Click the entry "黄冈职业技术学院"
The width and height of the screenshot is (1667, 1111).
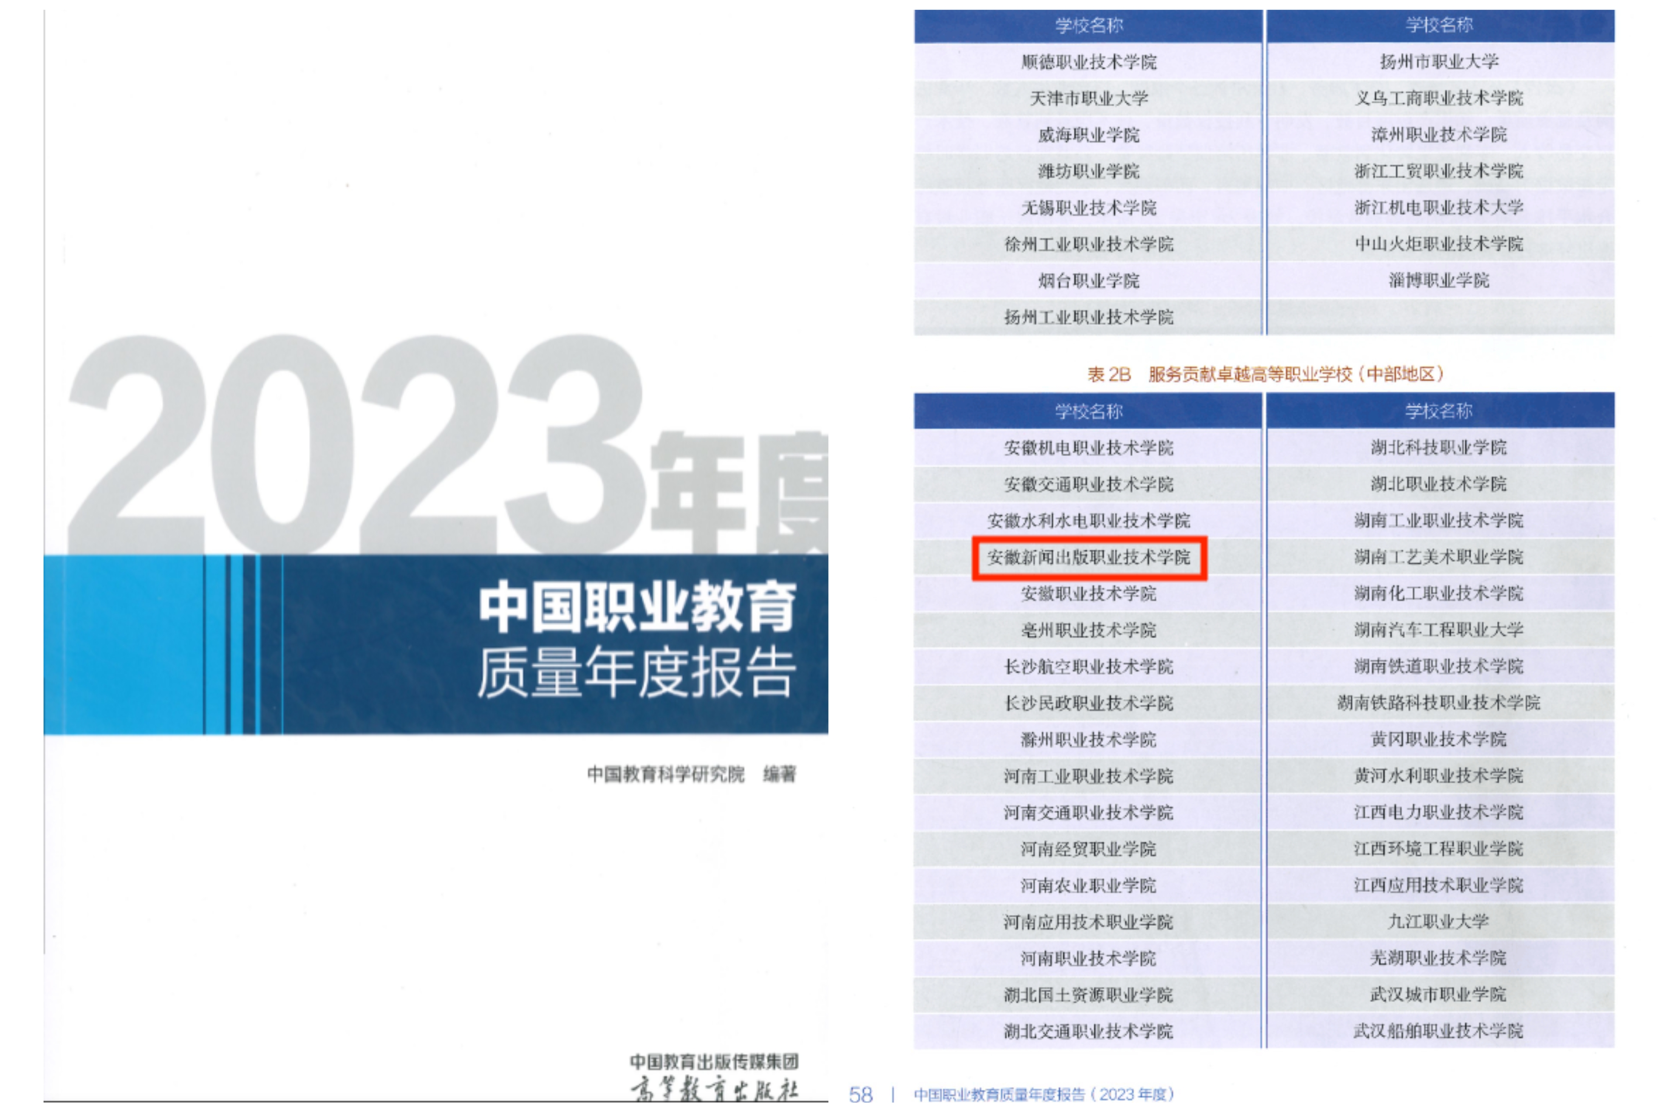(1438, 740)
